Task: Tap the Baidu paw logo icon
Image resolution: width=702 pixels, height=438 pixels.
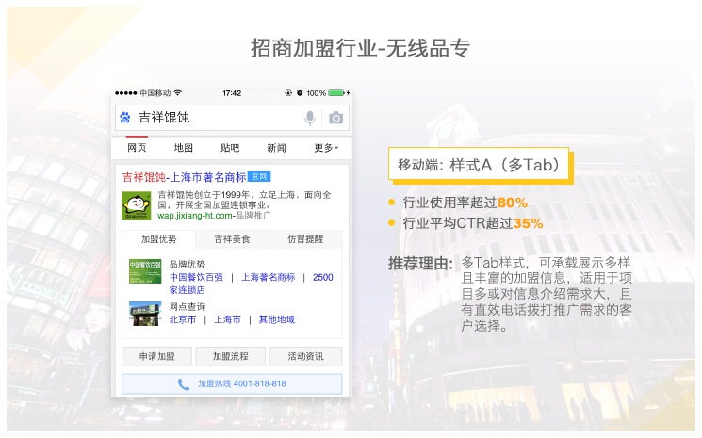Action: pos(125,118)
